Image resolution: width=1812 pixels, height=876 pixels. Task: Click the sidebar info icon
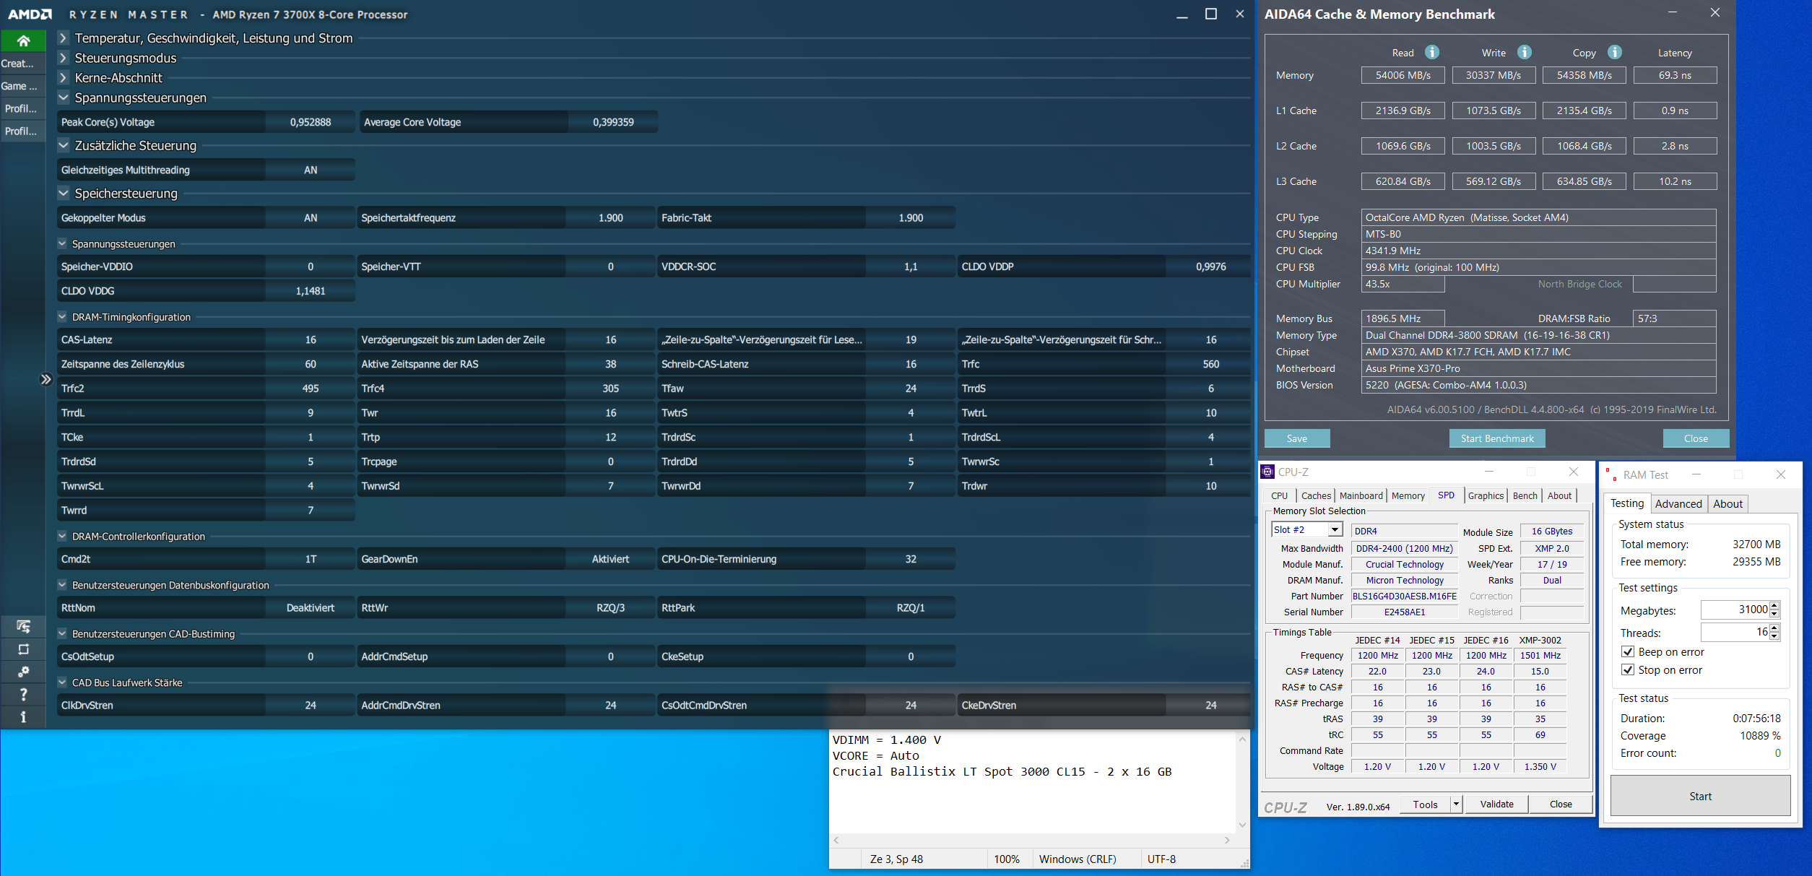[x=23, y=716]
